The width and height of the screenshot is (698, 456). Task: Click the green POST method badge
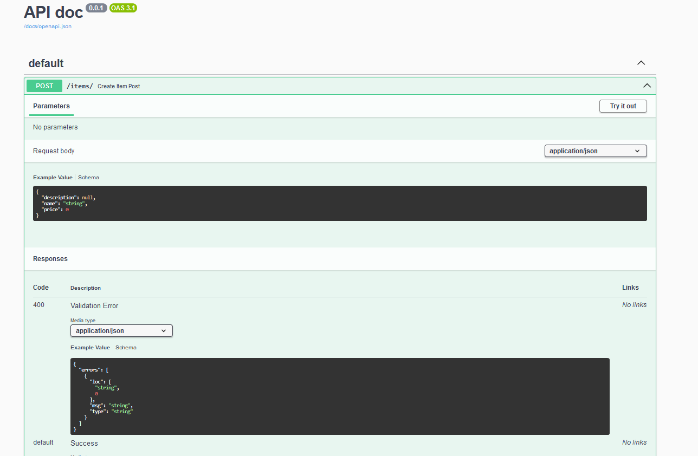click(x=44, y=86)
